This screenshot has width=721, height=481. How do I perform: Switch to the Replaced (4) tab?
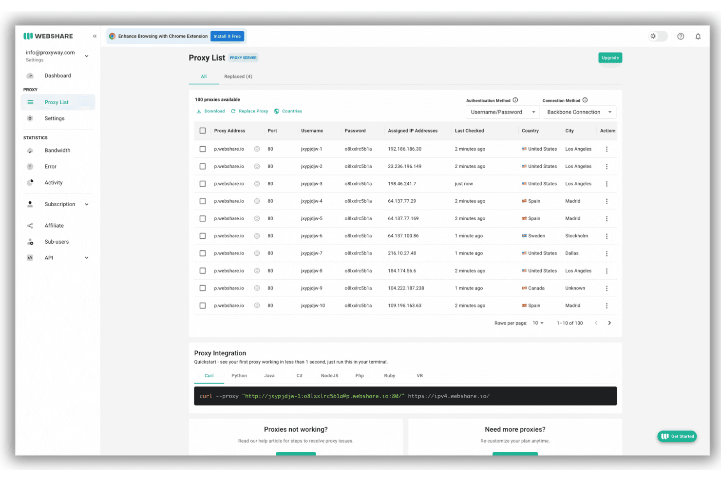click(238, 77)
